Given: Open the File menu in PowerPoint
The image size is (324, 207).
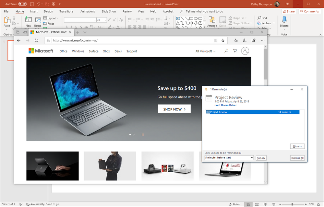Looking at the screenshot, I should (6, 11).
